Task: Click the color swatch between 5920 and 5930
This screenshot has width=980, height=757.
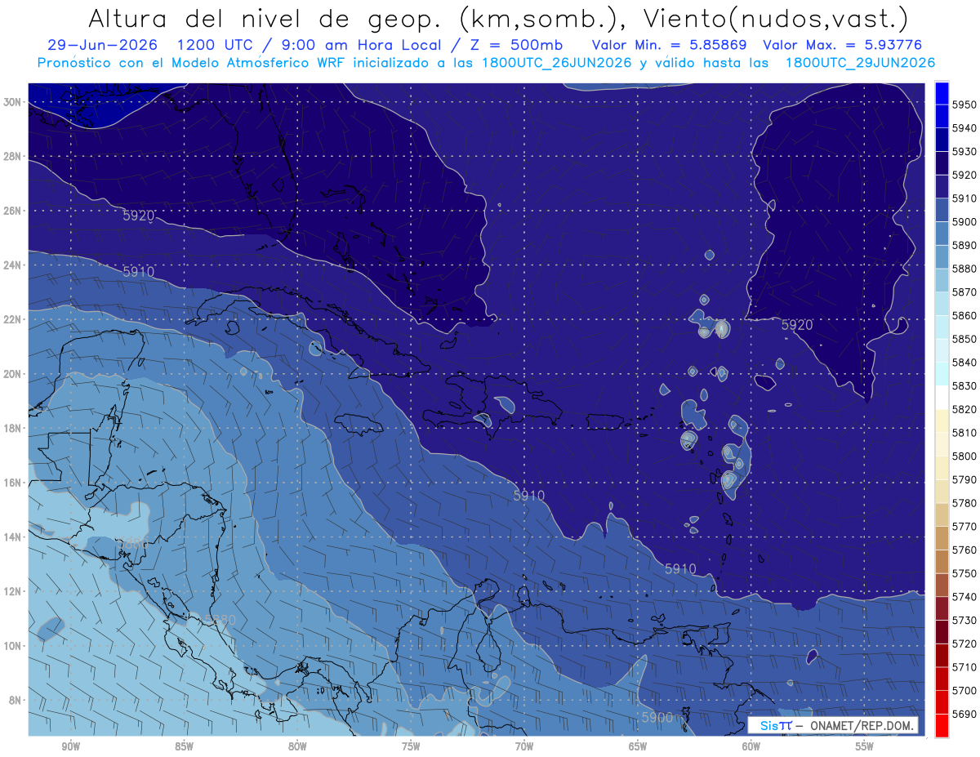Action: [942, 163]
